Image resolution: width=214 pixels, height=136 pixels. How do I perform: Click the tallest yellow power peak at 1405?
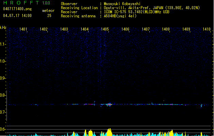[109, 132]
